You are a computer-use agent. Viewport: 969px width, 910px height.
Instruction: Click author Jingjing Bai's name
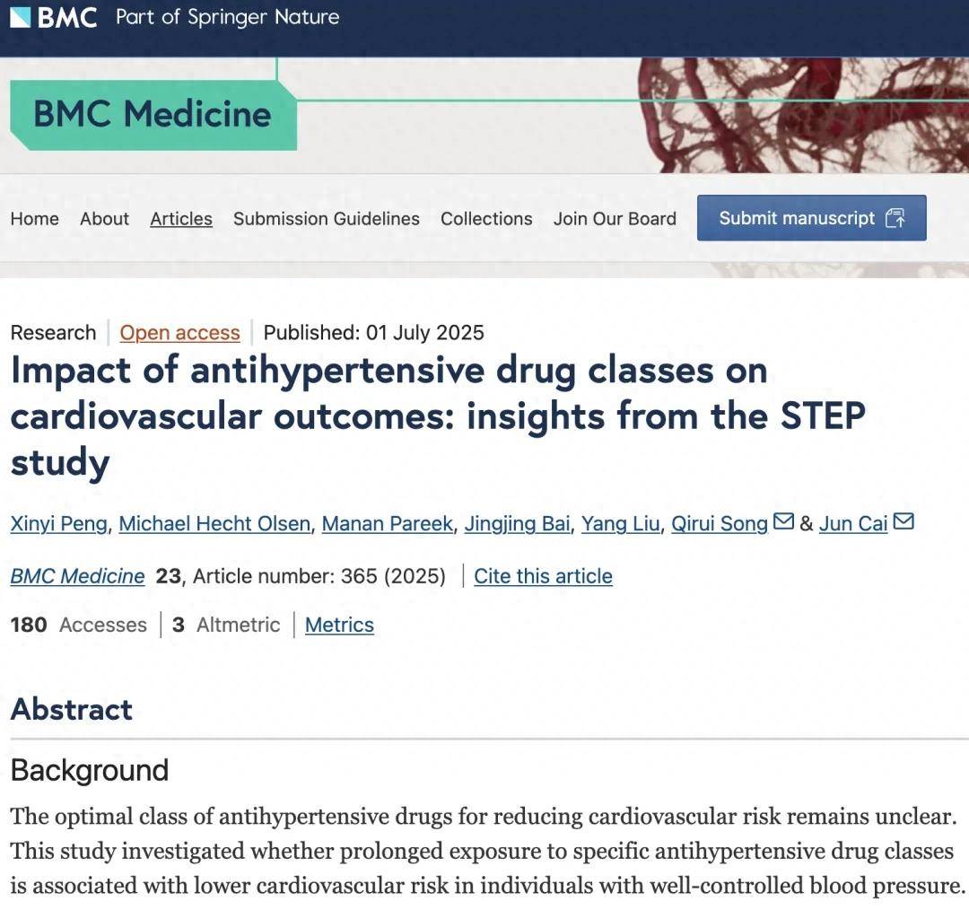[x=517, y=523]
